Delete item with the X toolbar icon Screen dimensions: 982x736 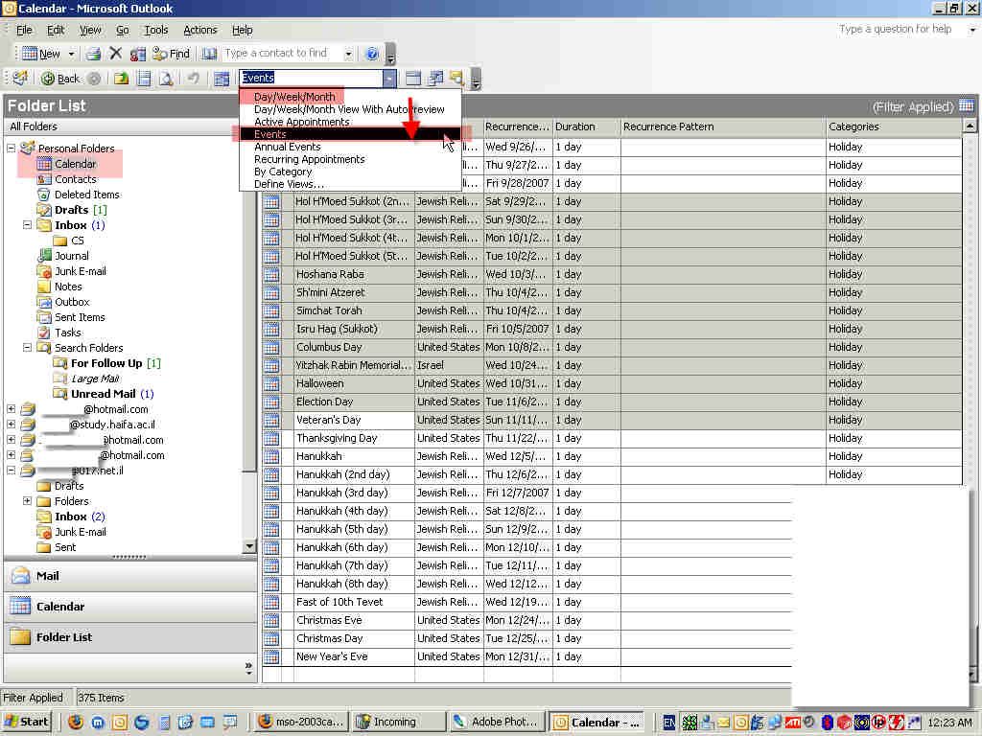click(115, 54)
